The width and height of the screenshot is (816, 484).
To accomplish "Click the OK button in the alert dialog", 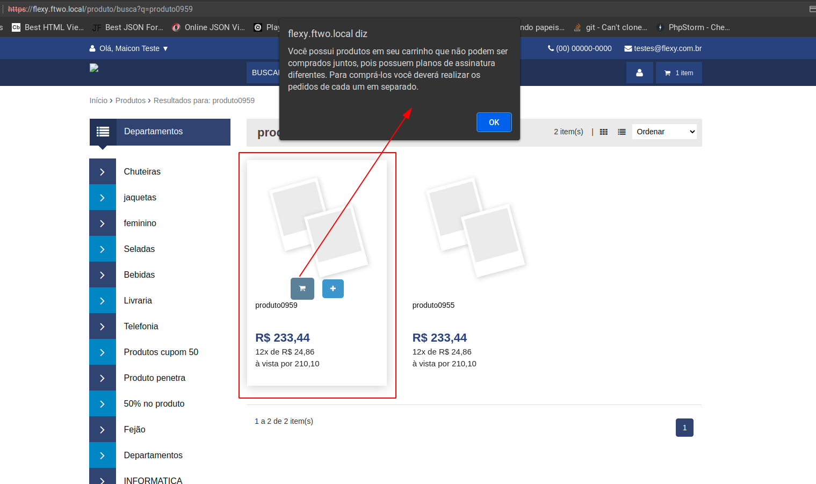I will pyautogui.click(x=494, y=122).
